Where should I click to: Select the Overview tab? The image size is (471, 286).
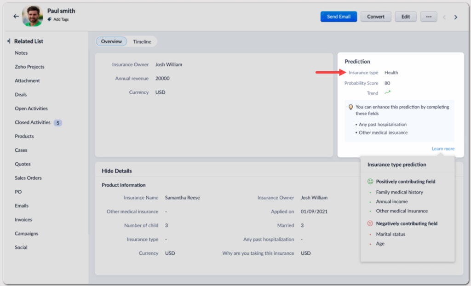point(111,41)
